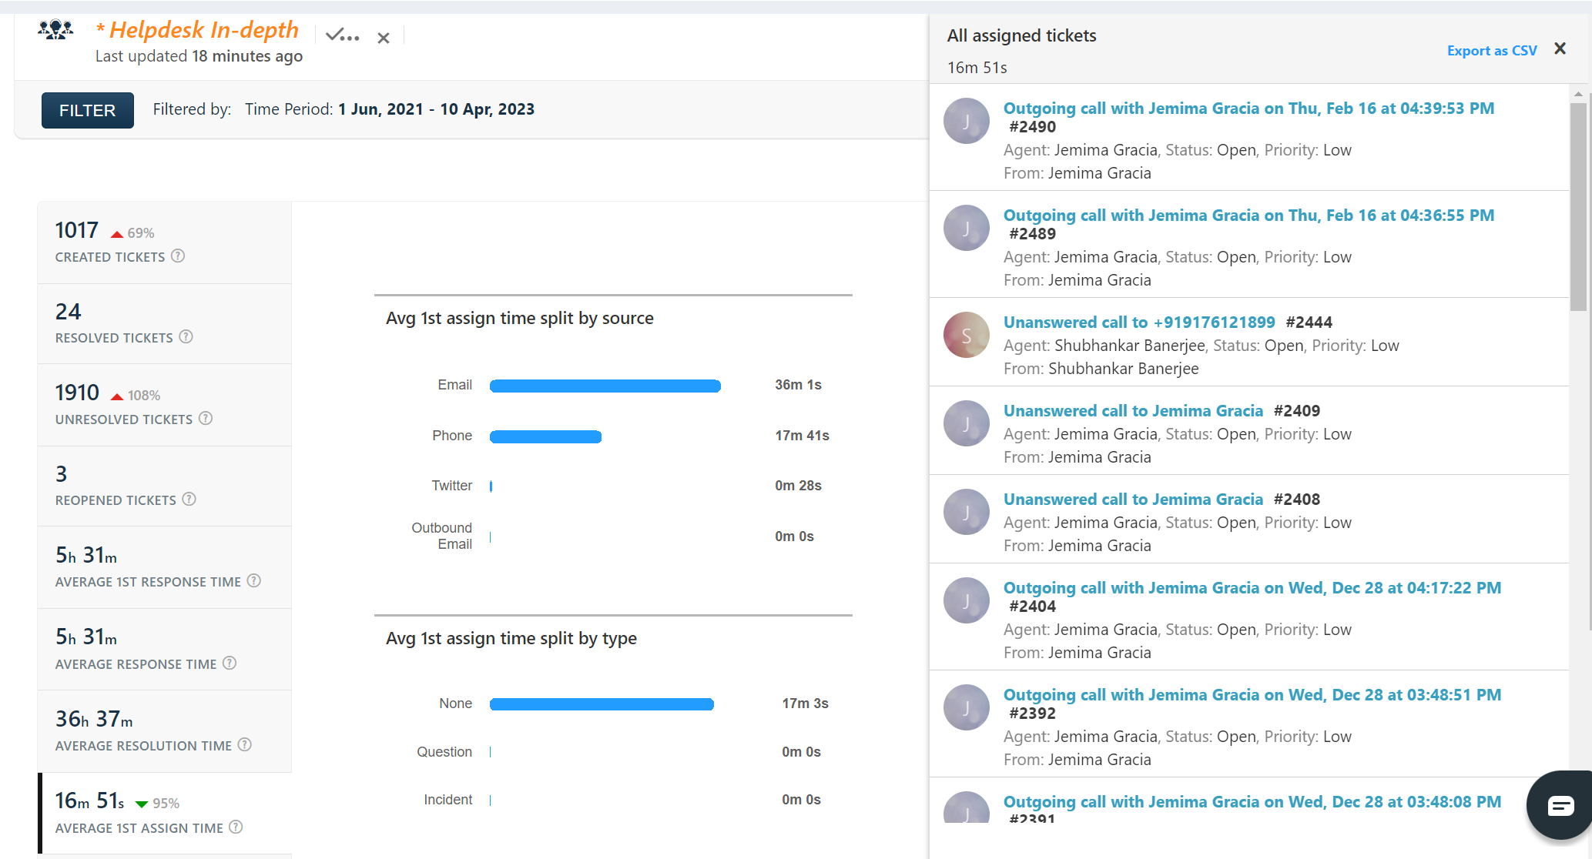Close the All assigned tickets panel
Viewport: 1592px width, 859px height.
[x=1560, y=48]
